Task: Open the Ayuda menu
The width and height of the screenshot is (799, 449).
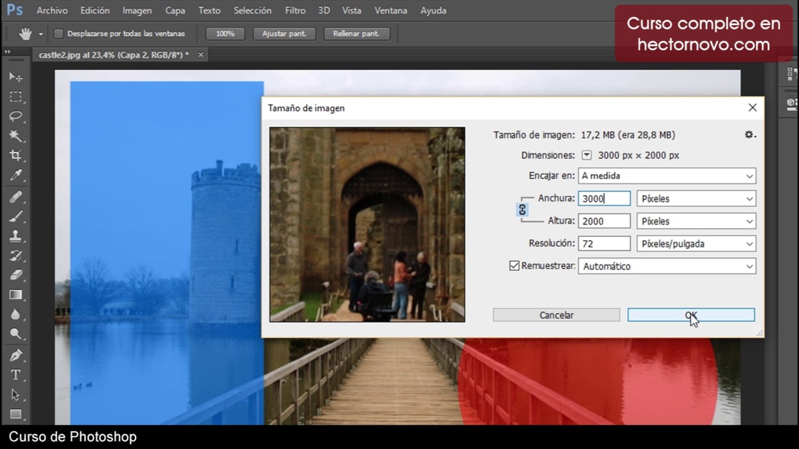Action: (433, 11)
